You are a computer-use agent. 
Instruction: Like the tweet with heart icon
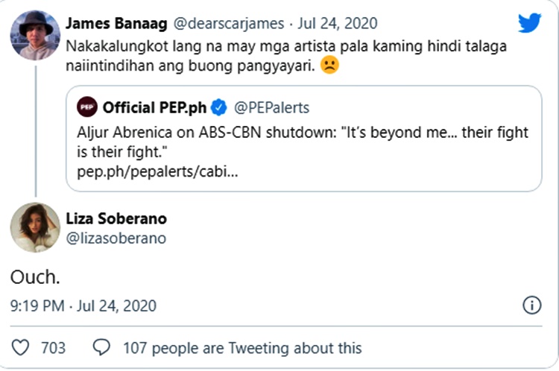22,348
